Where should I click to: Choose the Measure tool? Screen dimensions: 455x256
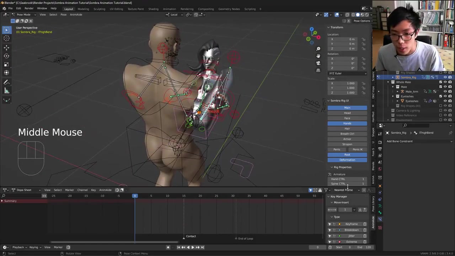pyautogui.click(x=6, y=91)
